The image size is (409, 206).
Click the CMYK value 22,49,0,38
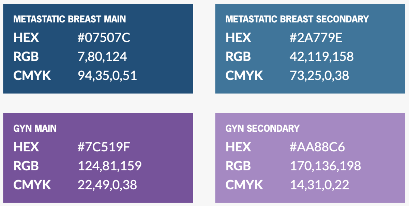[107, 185]
